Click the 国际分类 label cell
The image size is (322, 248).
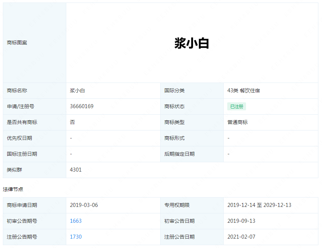[x=192, y=90]
